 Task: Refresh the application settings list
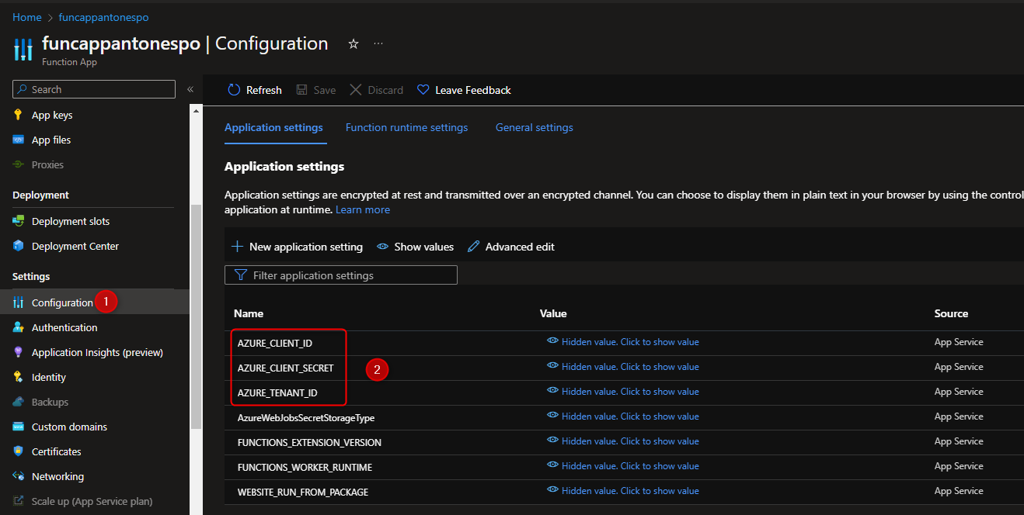point(254,89)
